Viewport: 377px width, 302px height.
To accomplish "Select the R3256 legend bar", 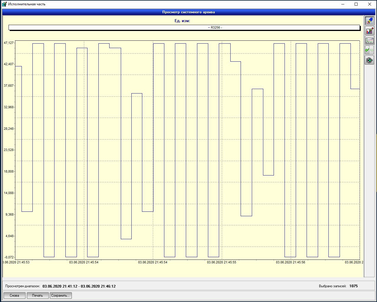I will point(184,27).
